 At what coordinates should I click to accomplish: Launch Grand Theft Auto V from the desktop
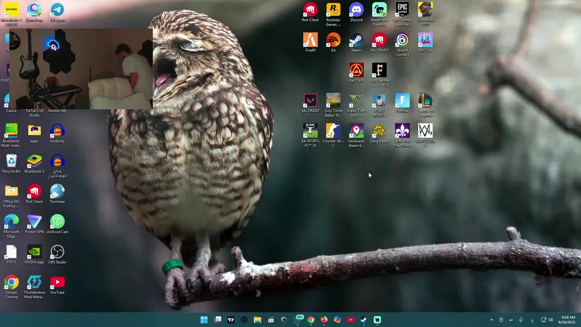pos(356,105)
